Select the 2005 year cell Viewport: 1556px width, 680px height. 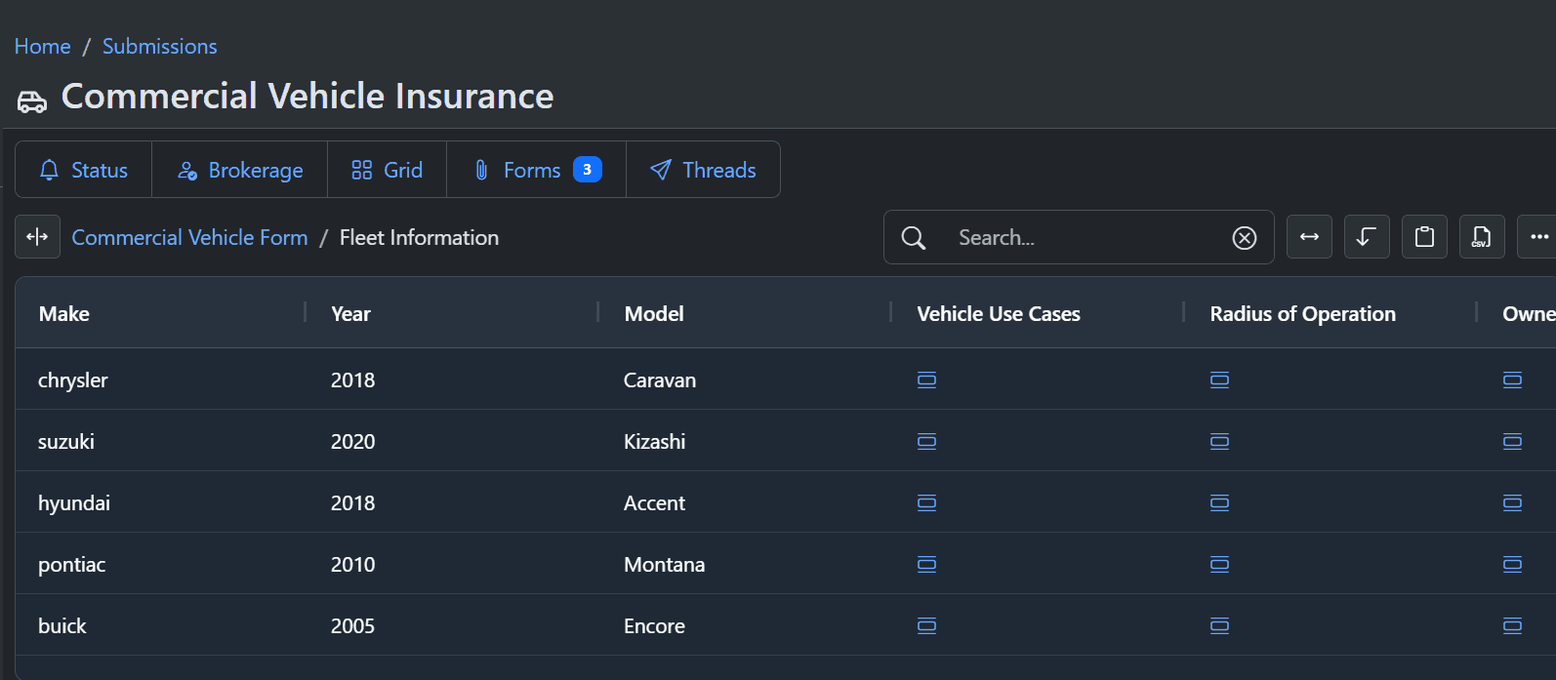coord(453,625)
